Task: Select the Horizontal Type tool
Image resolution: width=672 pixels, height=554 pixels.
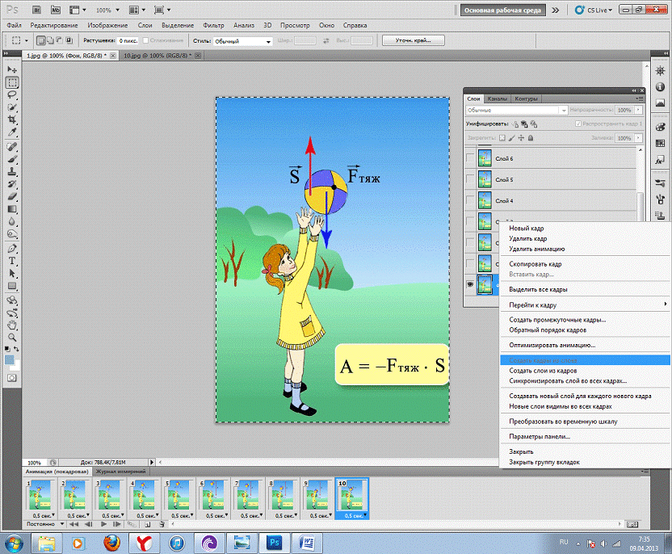Action: [12, 262]
